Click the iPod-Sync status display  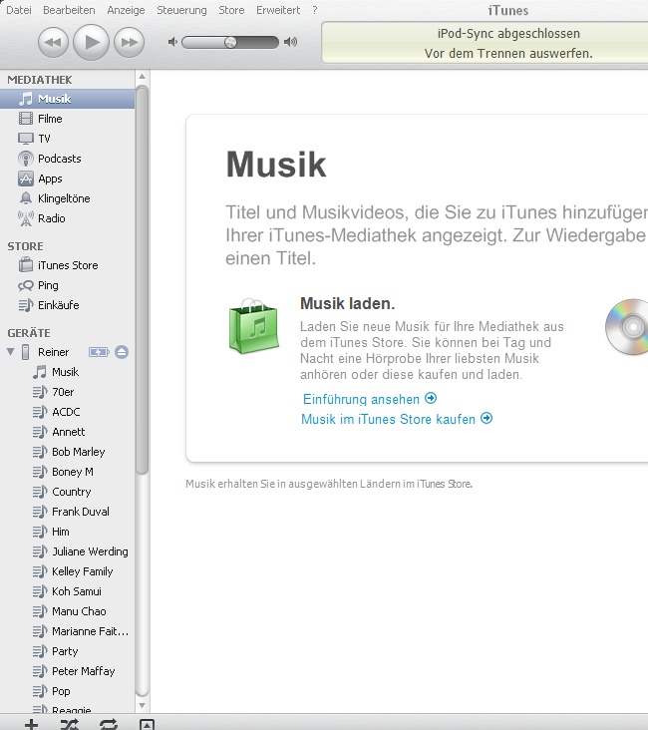[x=485, y=42]
